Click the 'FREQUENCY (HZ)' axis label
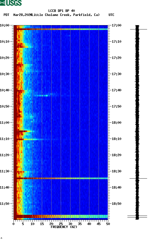The image size is (149, 241). click(64, 227)
